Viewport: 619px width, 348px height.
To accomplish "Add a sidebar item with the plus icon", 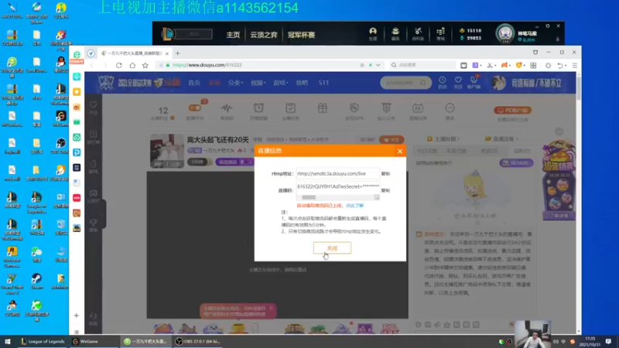I will point(77,316).
